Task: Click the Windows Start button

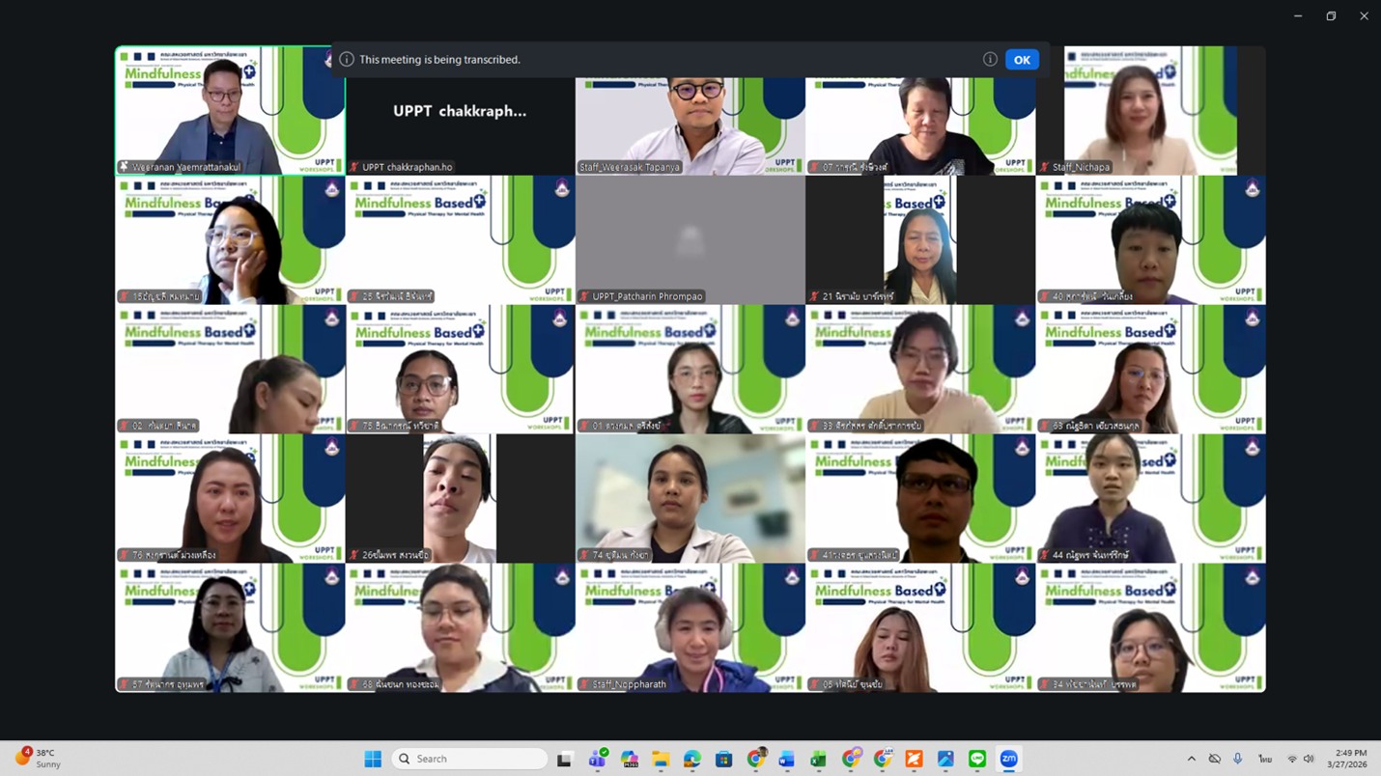Action: pyautogui.click(x=373, y=760)
